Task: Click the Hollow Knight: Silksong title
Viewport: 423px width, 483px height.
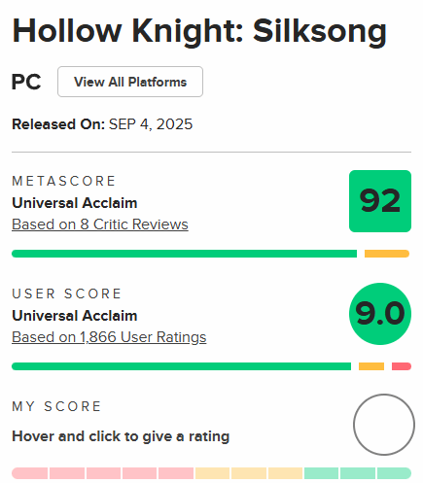Action: coord(199,32)
